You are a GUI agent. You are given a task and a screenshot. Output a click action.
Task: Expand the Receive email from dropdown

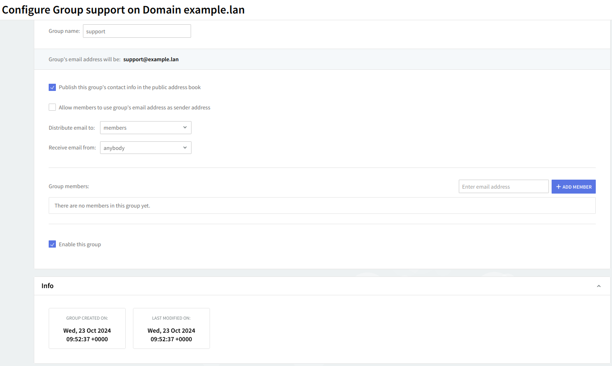146,148
